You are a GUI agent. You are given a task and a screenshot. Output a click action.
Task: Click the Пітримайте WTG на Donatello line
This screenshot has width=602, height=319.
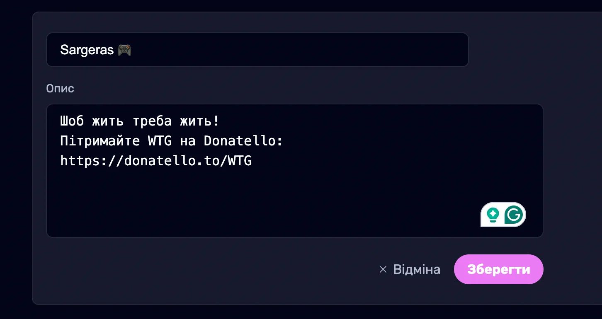click(x=171, y=141)
